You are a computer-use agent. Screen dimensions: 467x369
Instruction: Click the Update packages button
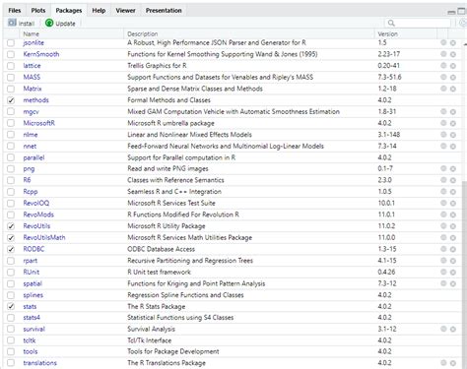coord(60,23)
